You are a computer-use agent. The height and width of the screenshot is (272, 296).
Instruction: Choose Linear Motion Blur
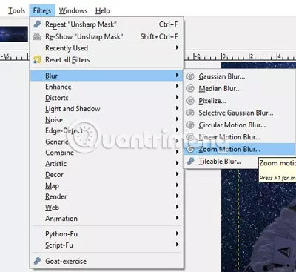[239, 137]
